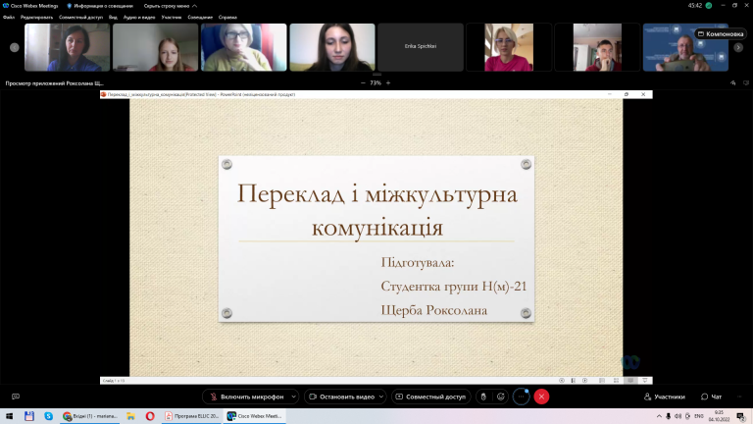Click the raise hand icon
753x424 pixels.
[483, 397]
